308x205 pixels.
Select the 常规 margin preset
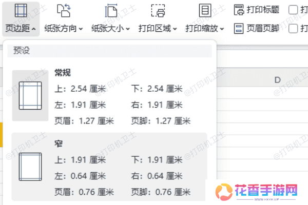[109, 96]
